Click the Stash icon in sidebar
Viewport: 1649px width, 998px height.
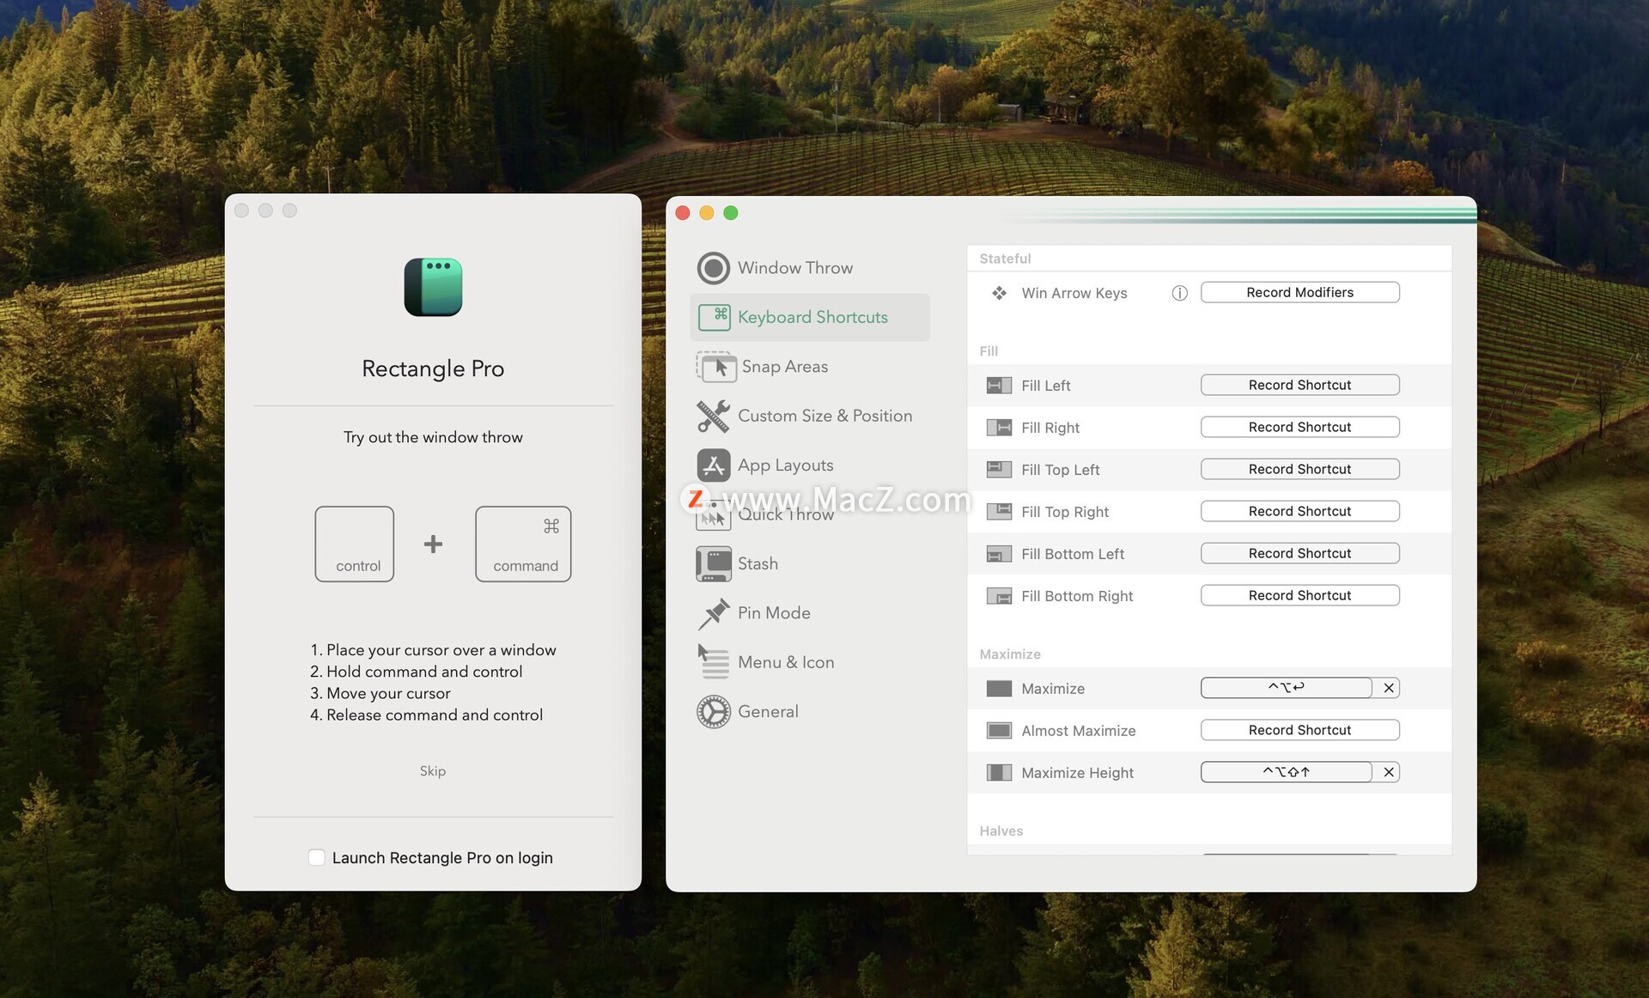point(713,563)
